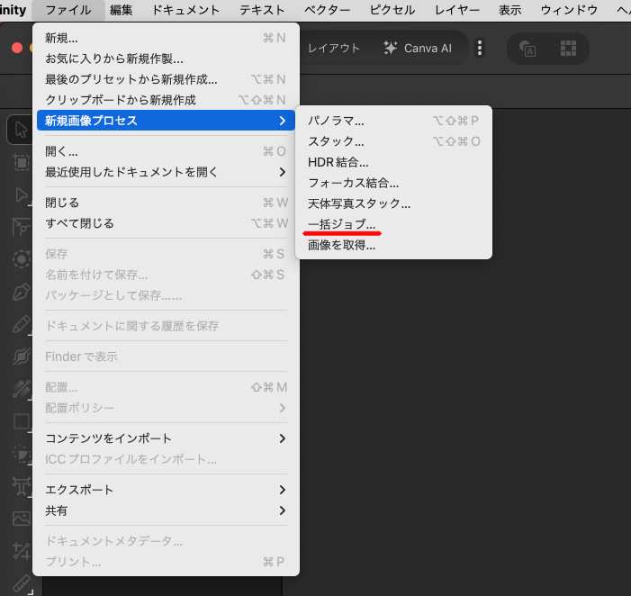Viewport: 631px width, 596px height.
Task: Expand the コンテンツをインポート submenu
Action: pyautogui.click(x=166, y=438)
